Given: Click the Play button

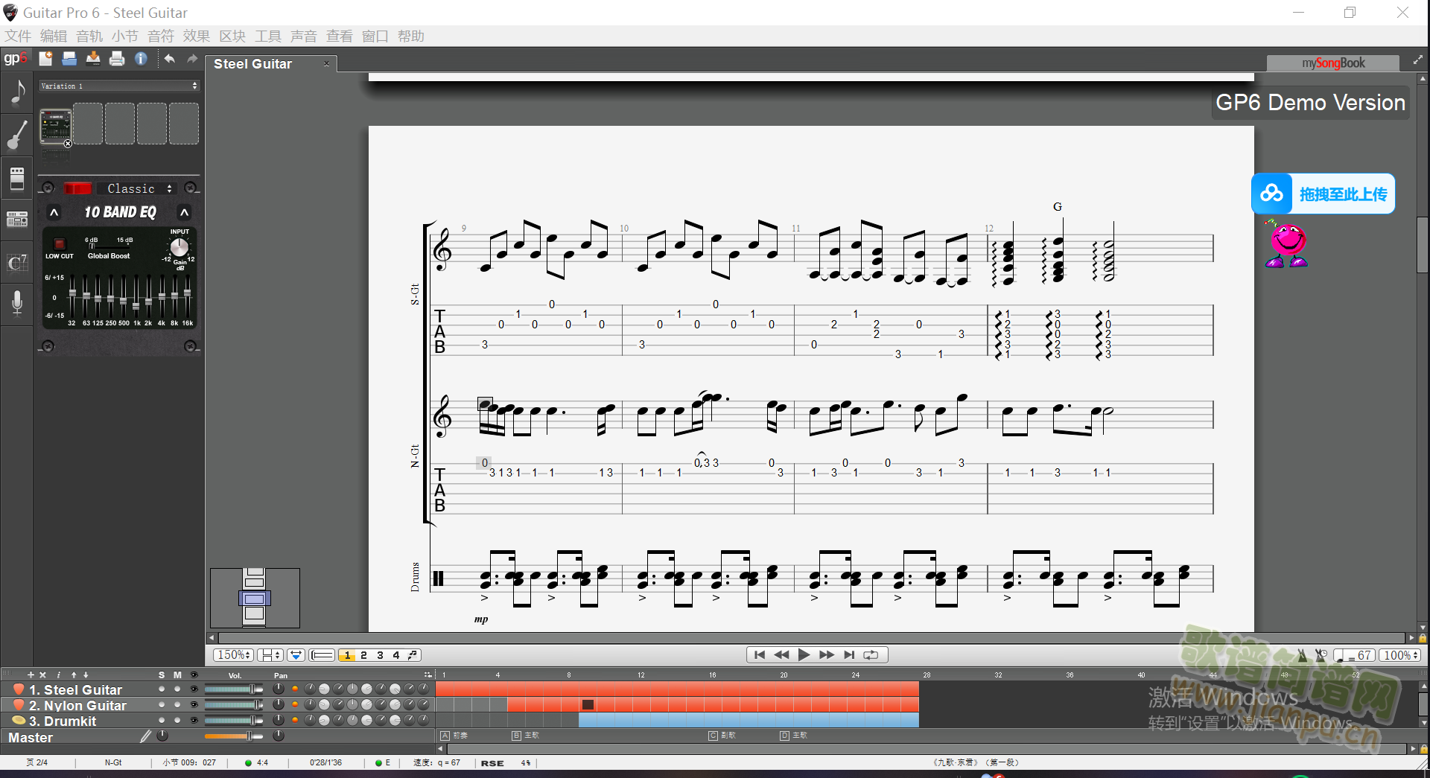Looking at the screenshot, I should pyautogui.click(x=804, y=655).
